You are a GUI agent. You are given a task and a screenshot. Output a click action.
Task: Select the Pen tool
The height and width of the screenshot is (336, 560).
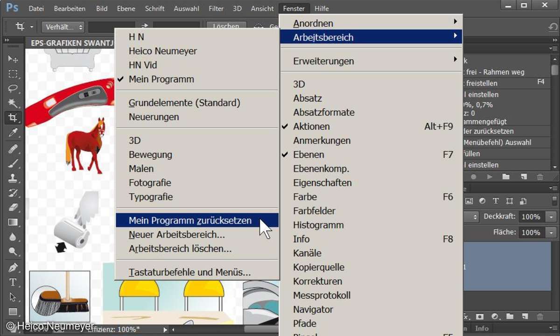[13, 267]
